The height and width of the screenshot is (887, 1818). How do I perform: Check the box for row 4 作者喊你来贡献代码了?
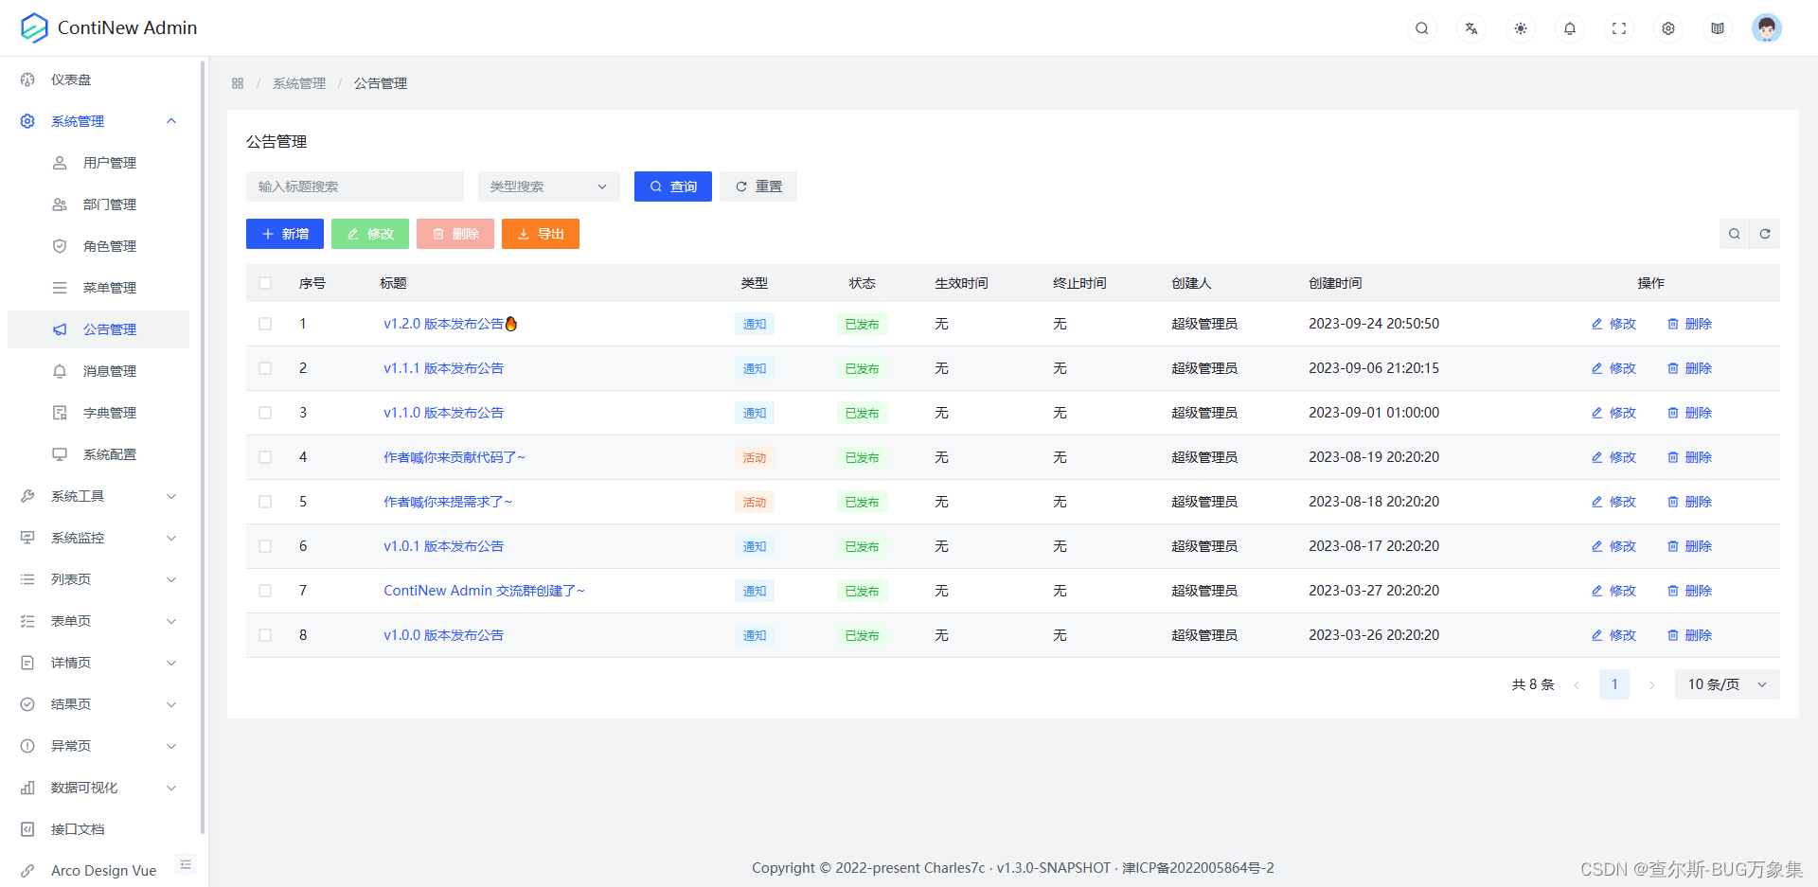pos(265,457)
